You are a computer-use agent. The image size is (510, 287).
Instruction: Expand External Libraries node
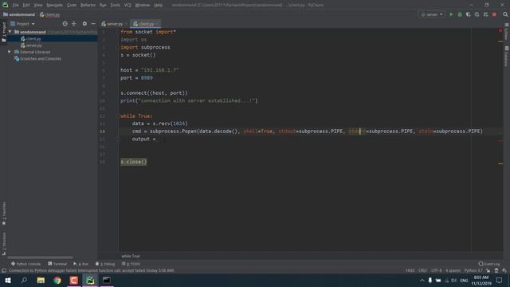(10, 52)
